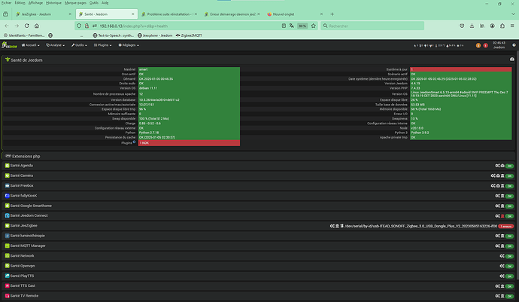Expand the Santé Freebox plugin section
Screen dimensions: 519x302
coord(259,185)
